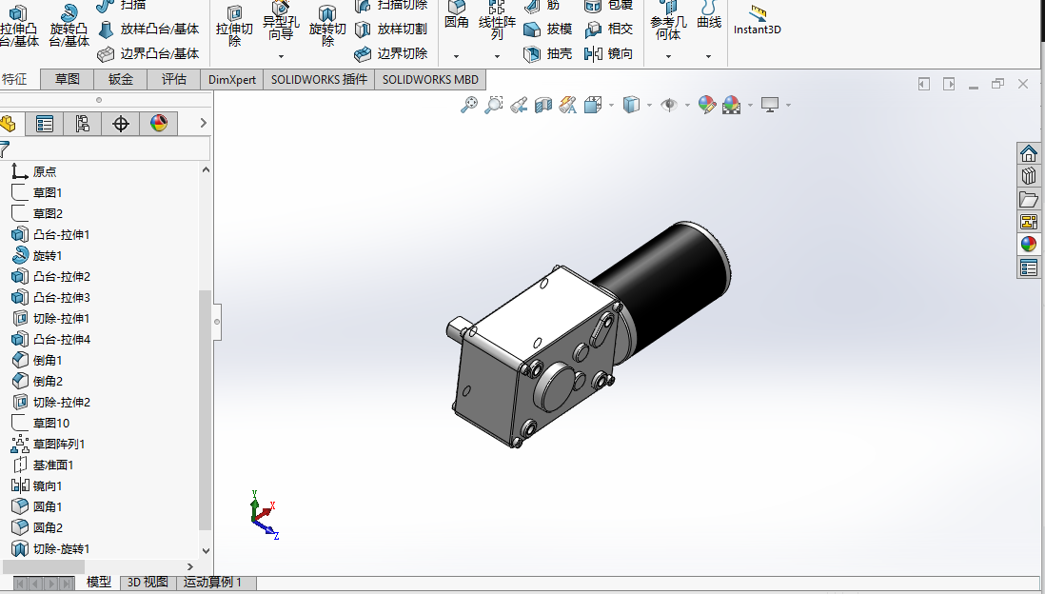This screenshot has height=594, width=1045.
Task: Click the 圆角 fillet tool
Action: point(457,16)
